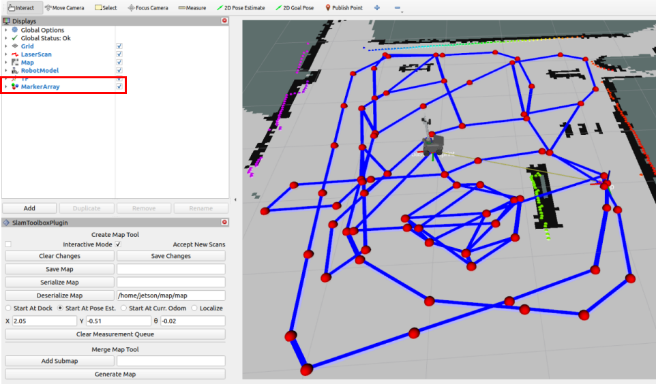Select the Move Camera tool
The image size is (656, 384).
pos(64,7)
